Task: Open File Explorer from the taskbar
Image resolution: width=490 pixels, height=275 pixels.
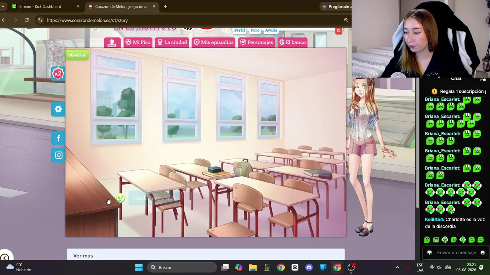Action: pos(253,267)
